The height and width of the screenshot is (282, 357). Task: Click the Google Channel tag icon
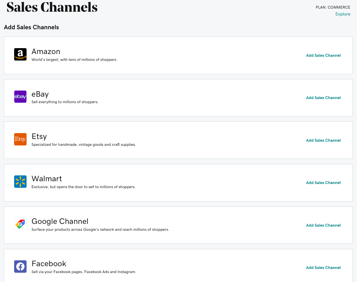point(20,224)
